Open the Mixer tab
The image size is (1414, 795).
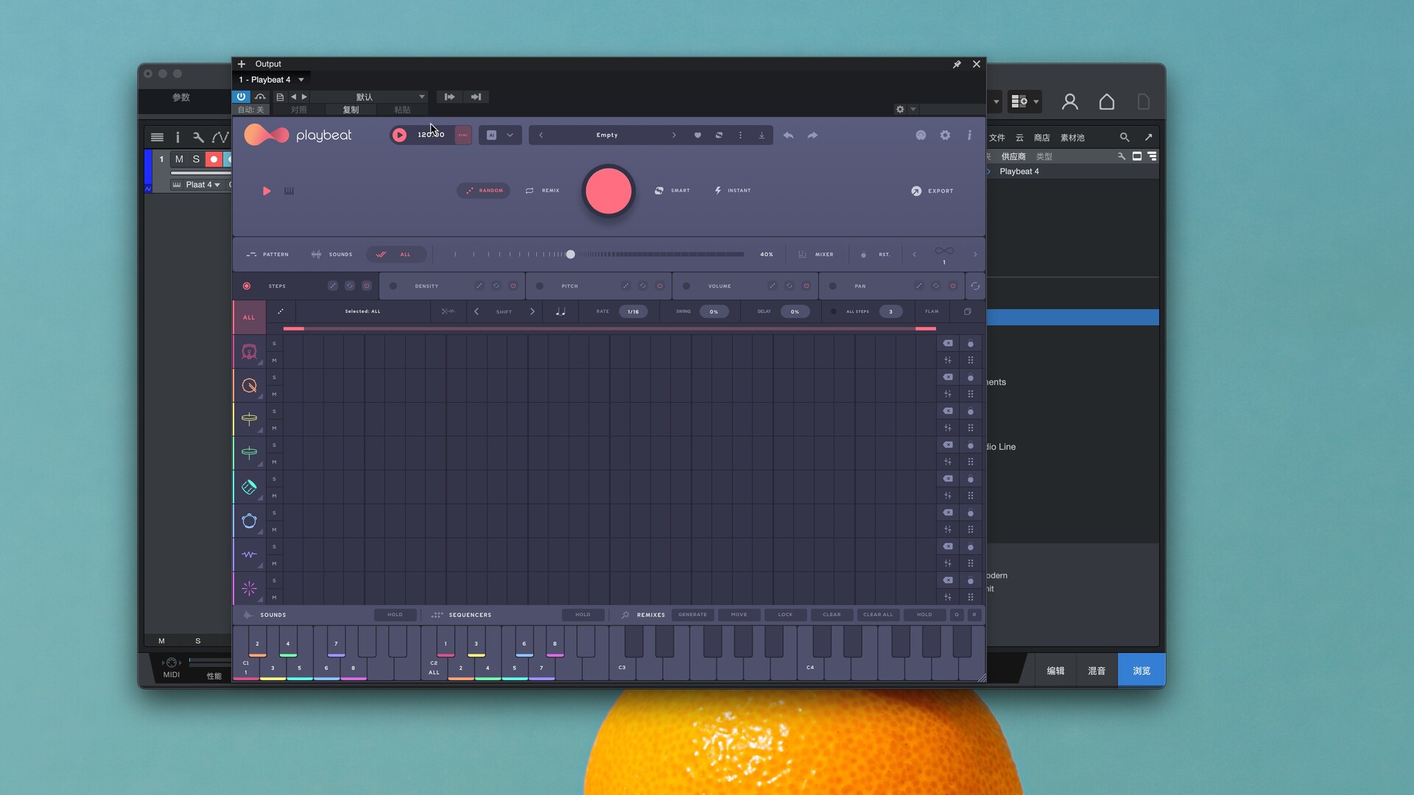point(816,255)
